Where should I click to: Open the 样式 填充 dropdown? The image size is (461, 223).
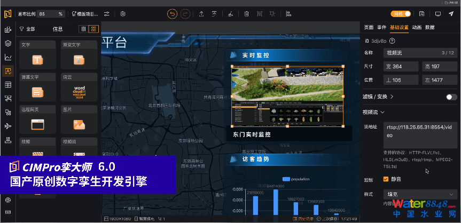click(x=420, y=194)
